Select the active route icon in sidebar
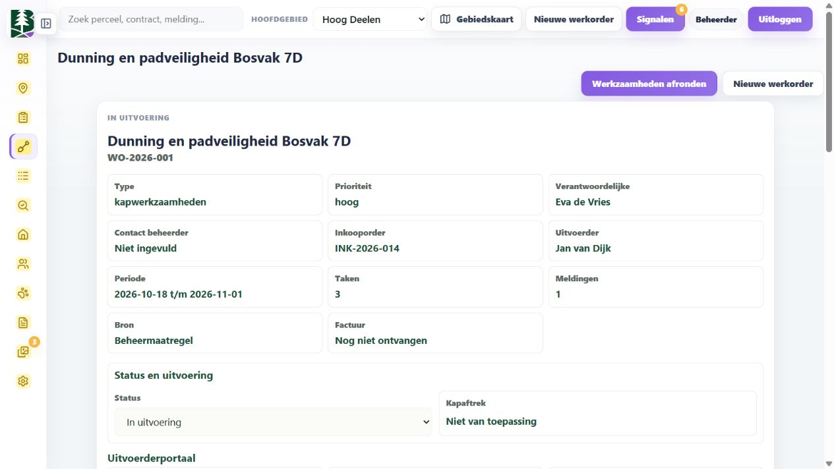834x469 pixels. click(24, 147)
